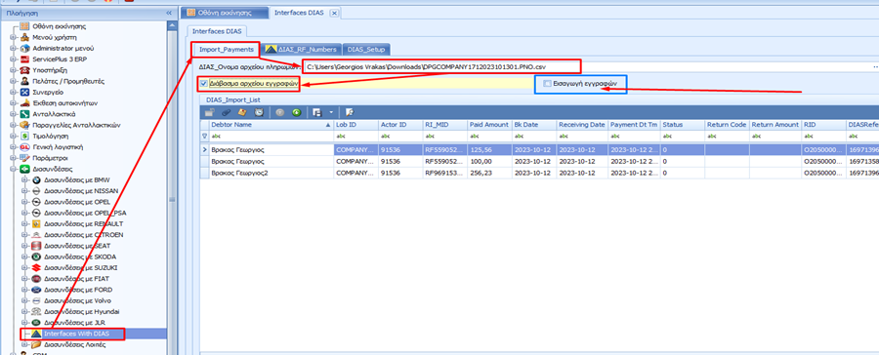This screenshot has height=355, width=879.
Task: Select the Interfaces DIAS top tab
Action: point(299,13)
